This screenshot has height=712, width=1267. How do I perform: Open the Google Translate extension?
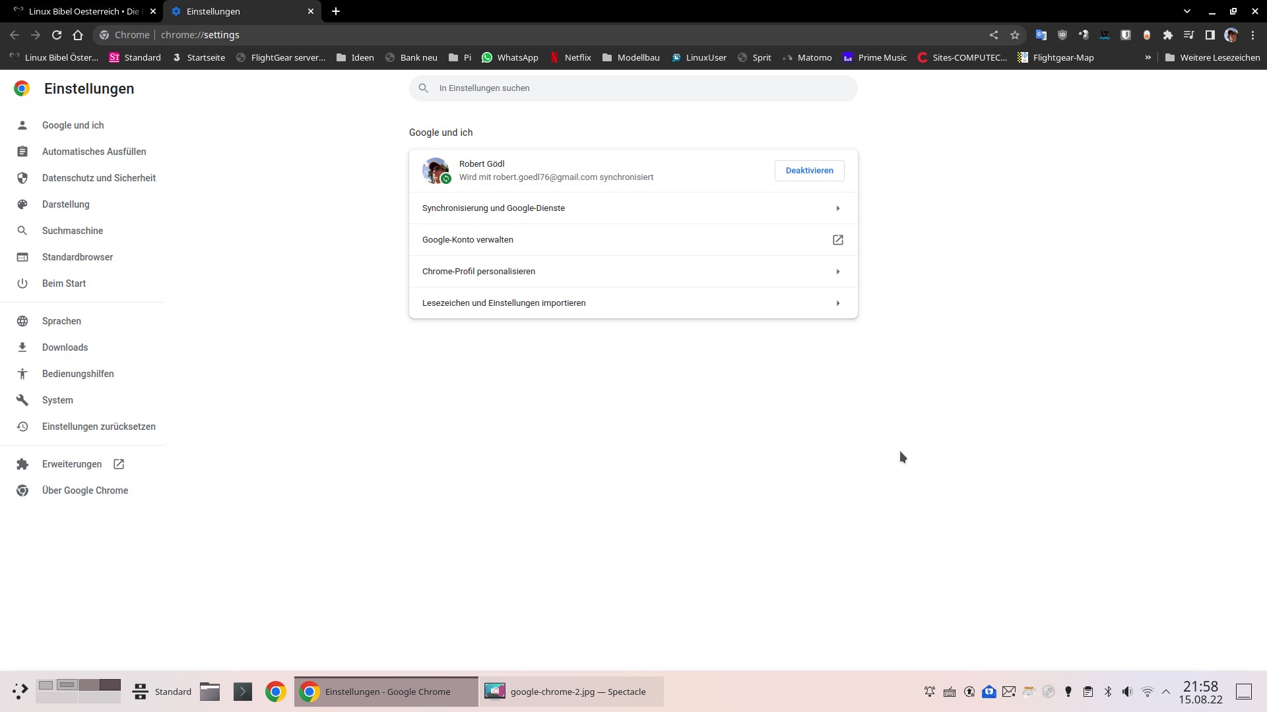point(1041,34)
